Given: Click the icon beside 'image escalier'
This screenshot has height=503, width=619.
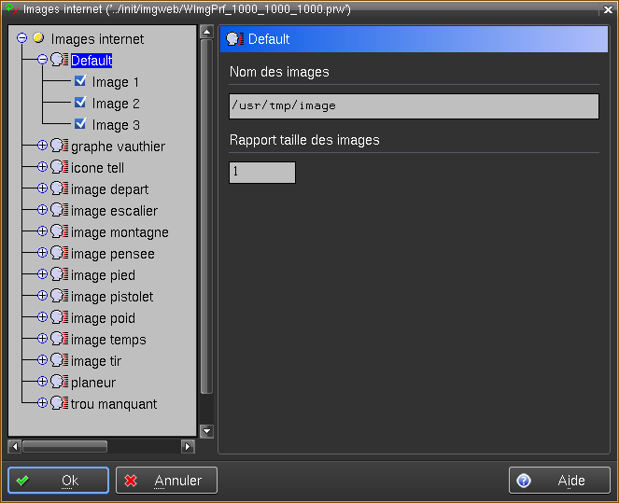Looking at the screenshot, I should click(x=60, y=211).
